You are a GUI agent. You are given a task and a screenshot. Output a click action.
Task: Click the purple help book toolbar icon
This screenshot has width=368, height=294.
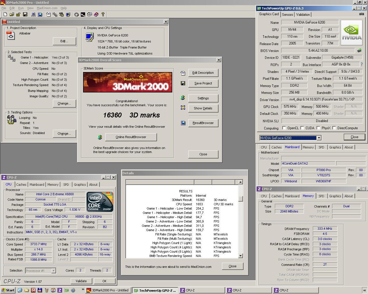96,14
